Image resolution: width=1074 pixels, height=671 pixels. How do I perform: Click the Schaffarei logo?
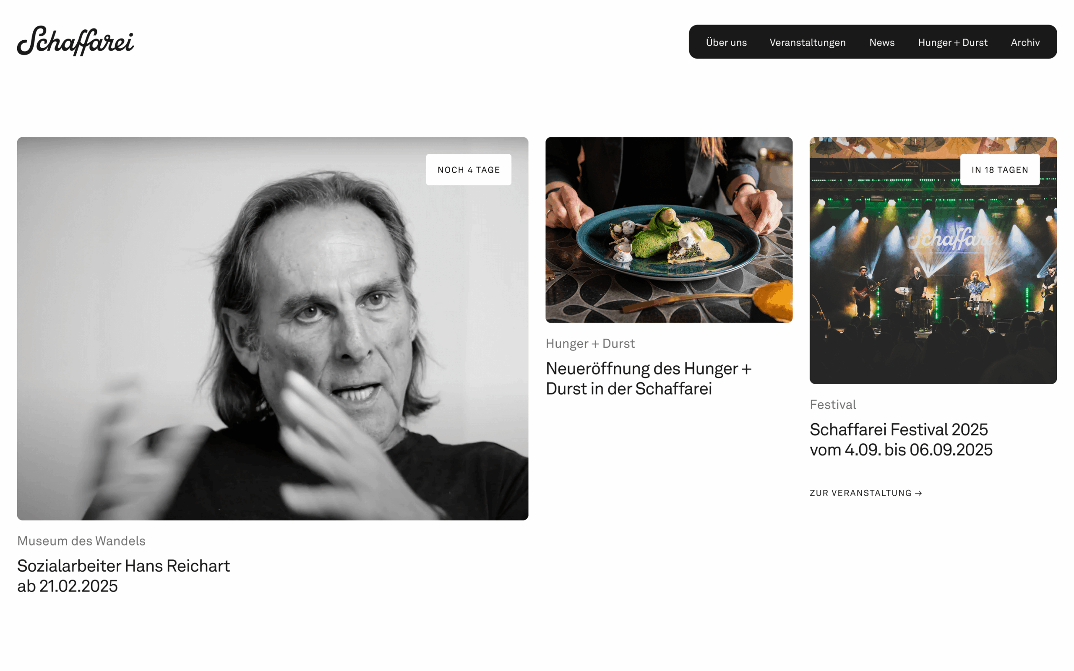tap(76, 41)
